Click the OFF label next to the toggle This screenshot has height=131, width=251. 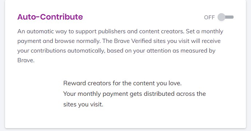coord(209,17)
